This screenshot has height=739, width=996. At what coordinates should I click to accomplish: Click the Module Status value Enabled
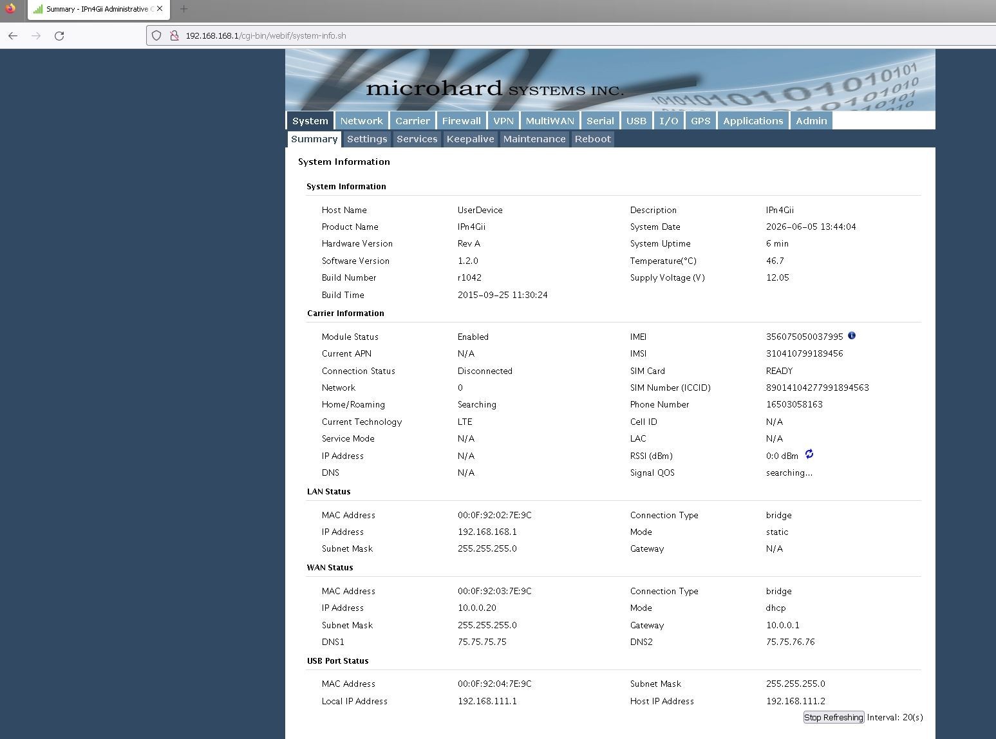click(x=473, y=337)
